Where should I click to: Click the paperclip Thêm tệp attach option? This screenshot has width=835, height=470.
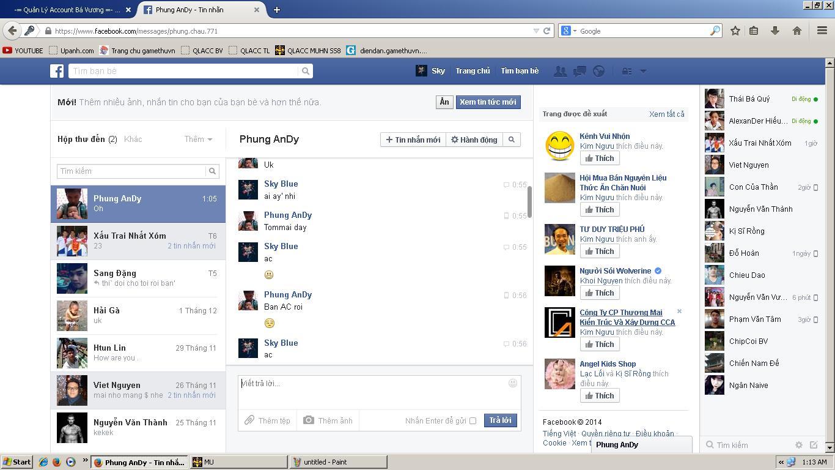coord(267,420)
